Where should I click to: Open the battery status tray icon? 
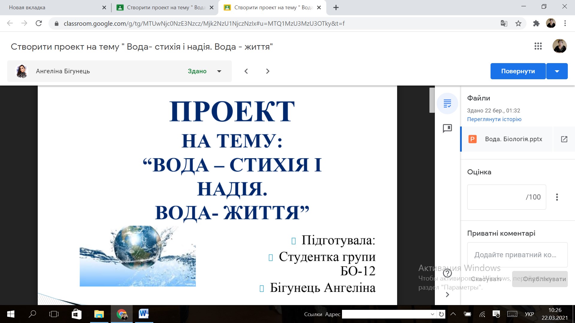pos(467,314)
